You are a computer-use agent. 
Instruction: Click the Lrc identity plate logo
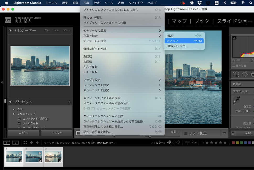8,20
